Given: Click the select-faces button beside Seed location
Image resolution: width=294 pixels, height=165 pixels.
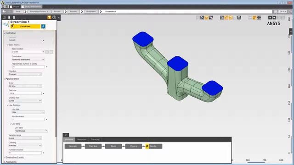Looking at the screenshot, I should point(47,52).
